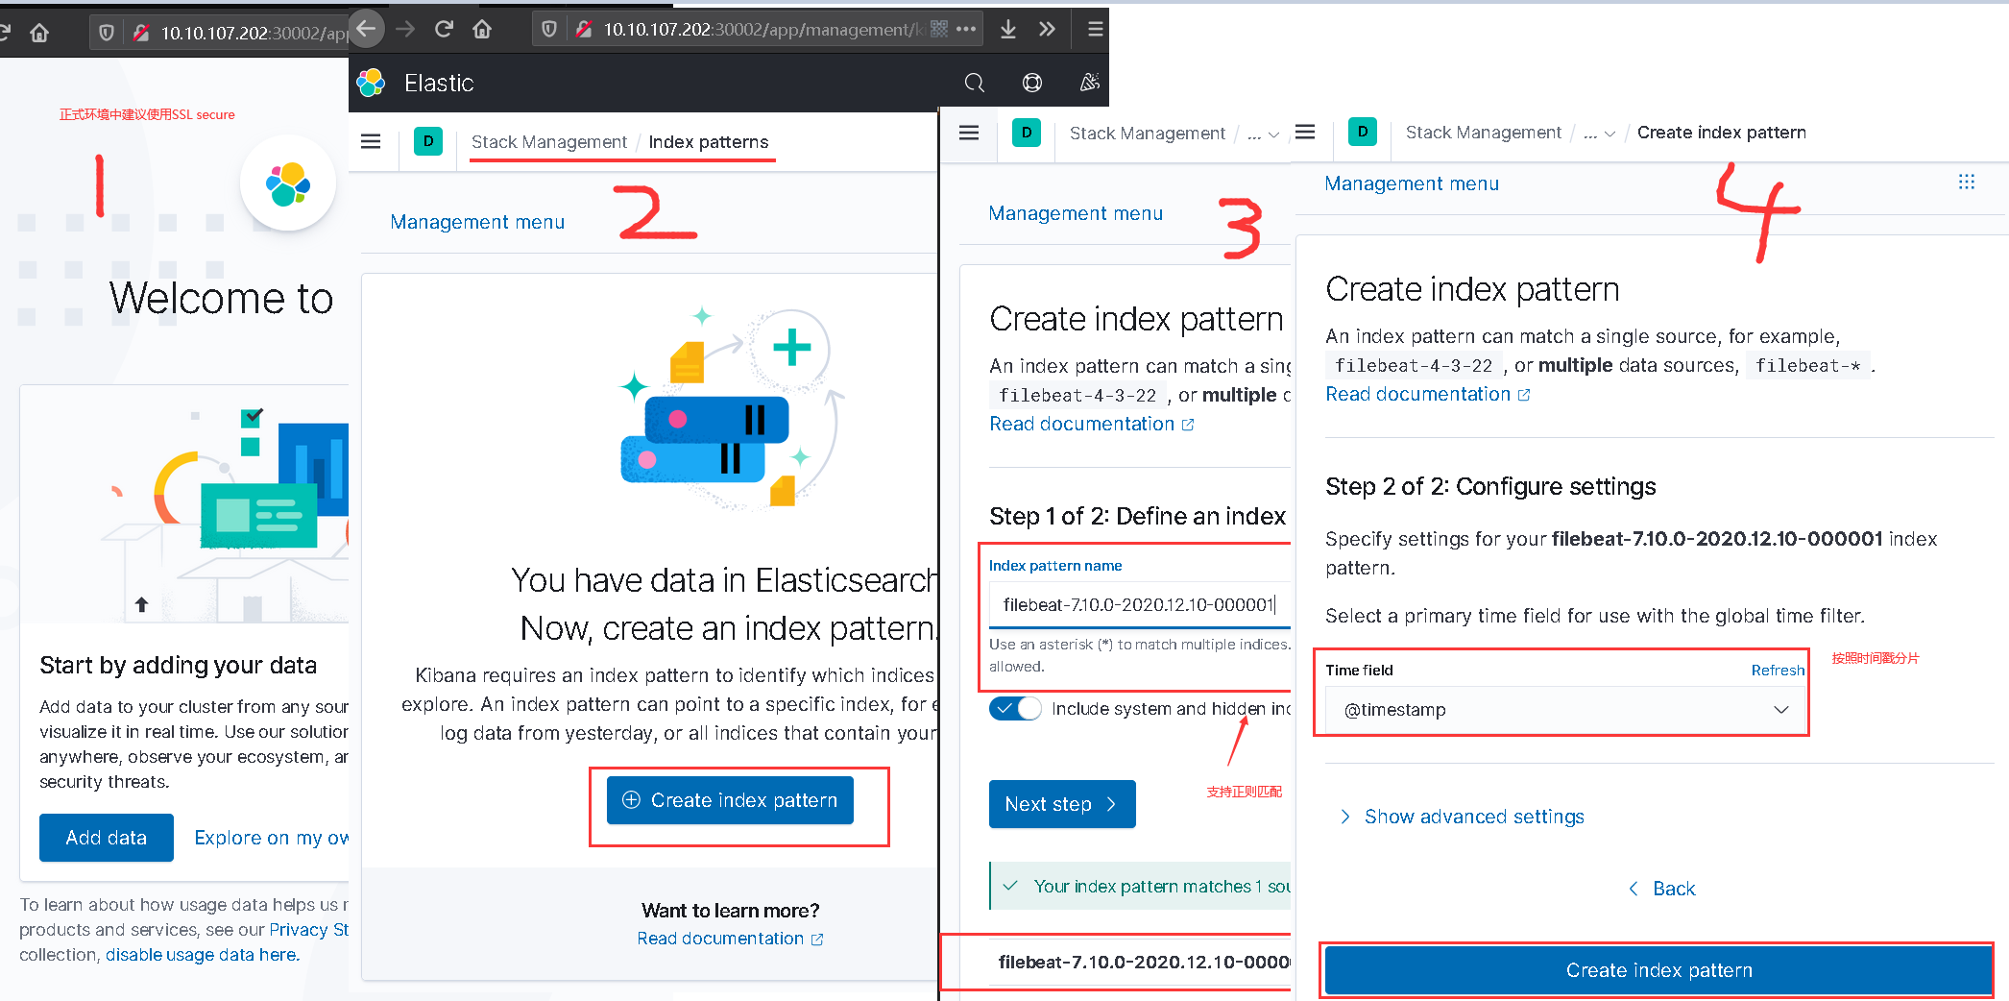Screen dimensions: 2009x1001
Task: Toggle Include system and hidden indices switch
Action: [1015, 709]
